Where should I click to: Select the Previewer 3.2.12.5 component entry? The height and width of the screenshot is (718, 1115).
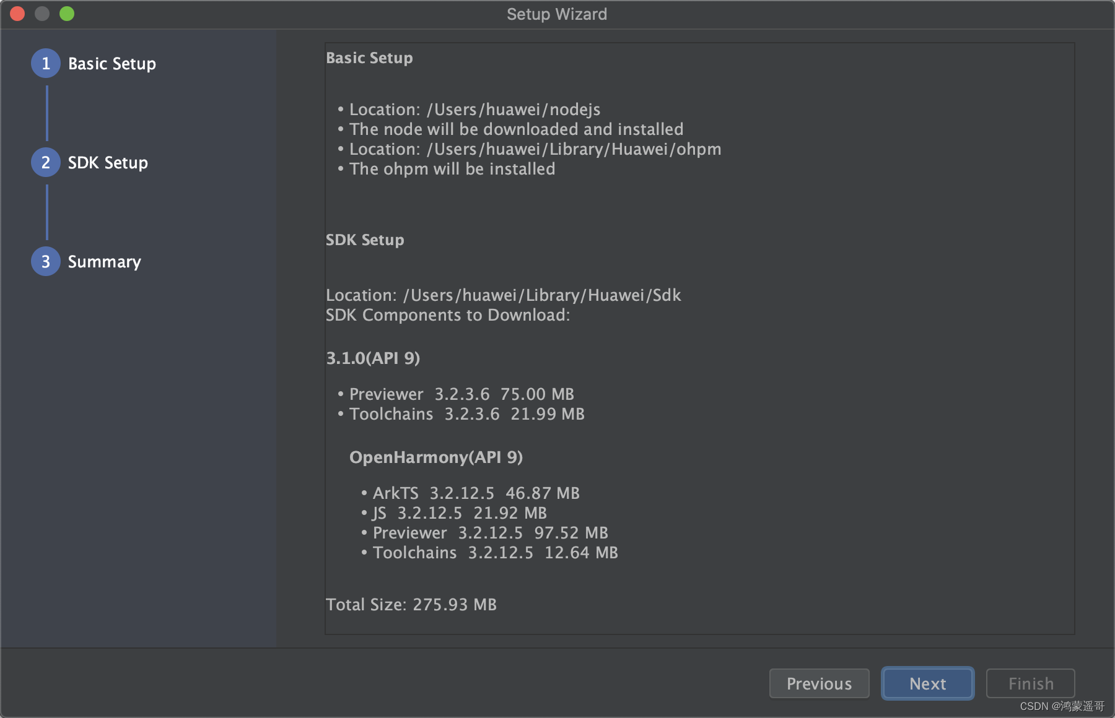coord(489,532)
